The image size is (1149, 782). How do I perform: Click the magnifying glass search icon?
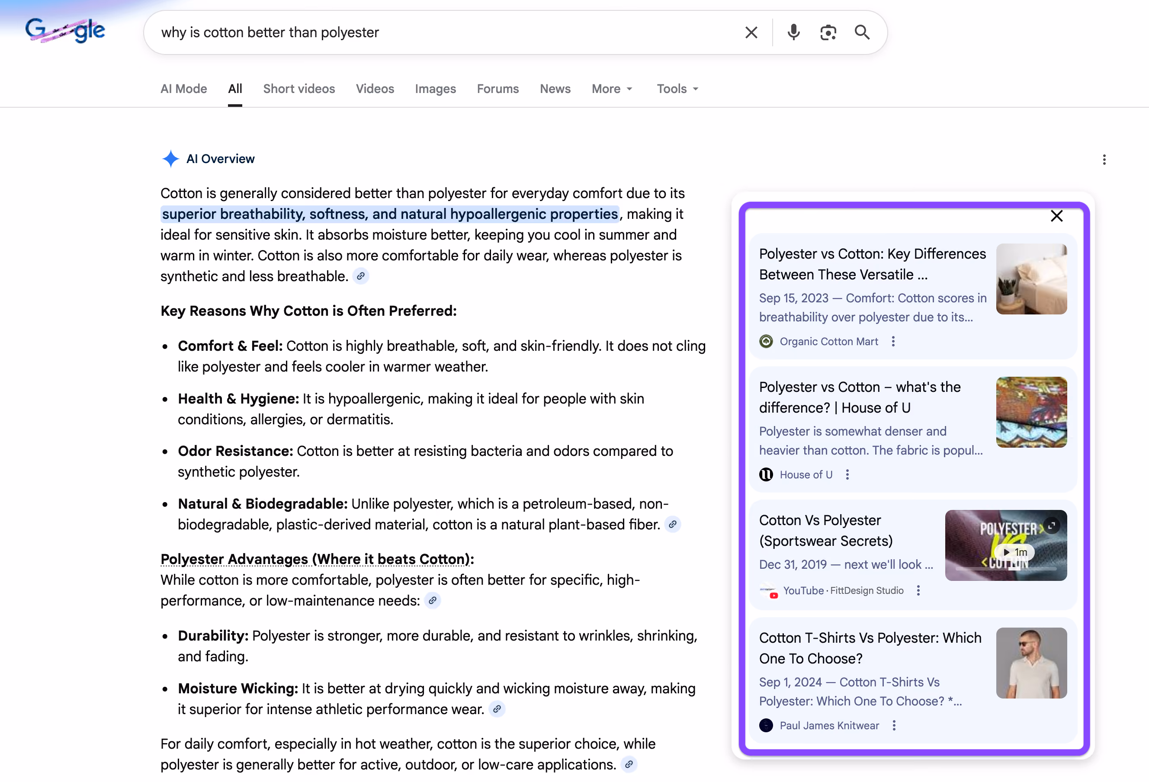[x=862, y=32]
